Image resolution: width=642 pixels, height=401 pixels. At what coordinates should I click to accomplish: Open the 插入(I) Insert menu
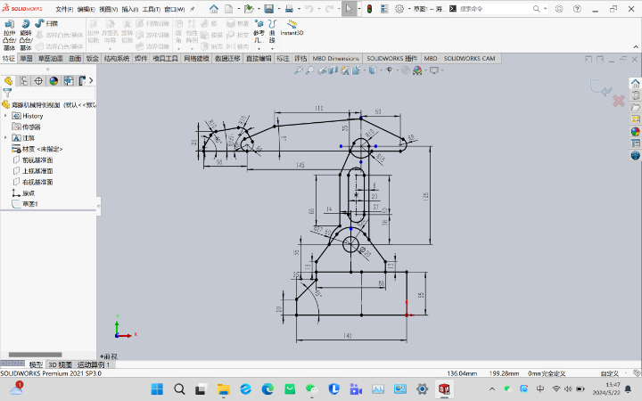pyautogui.click(x=130, y=9)
